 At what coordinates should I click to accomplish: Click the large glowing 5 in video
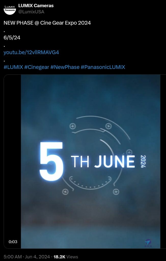(51, 161)
